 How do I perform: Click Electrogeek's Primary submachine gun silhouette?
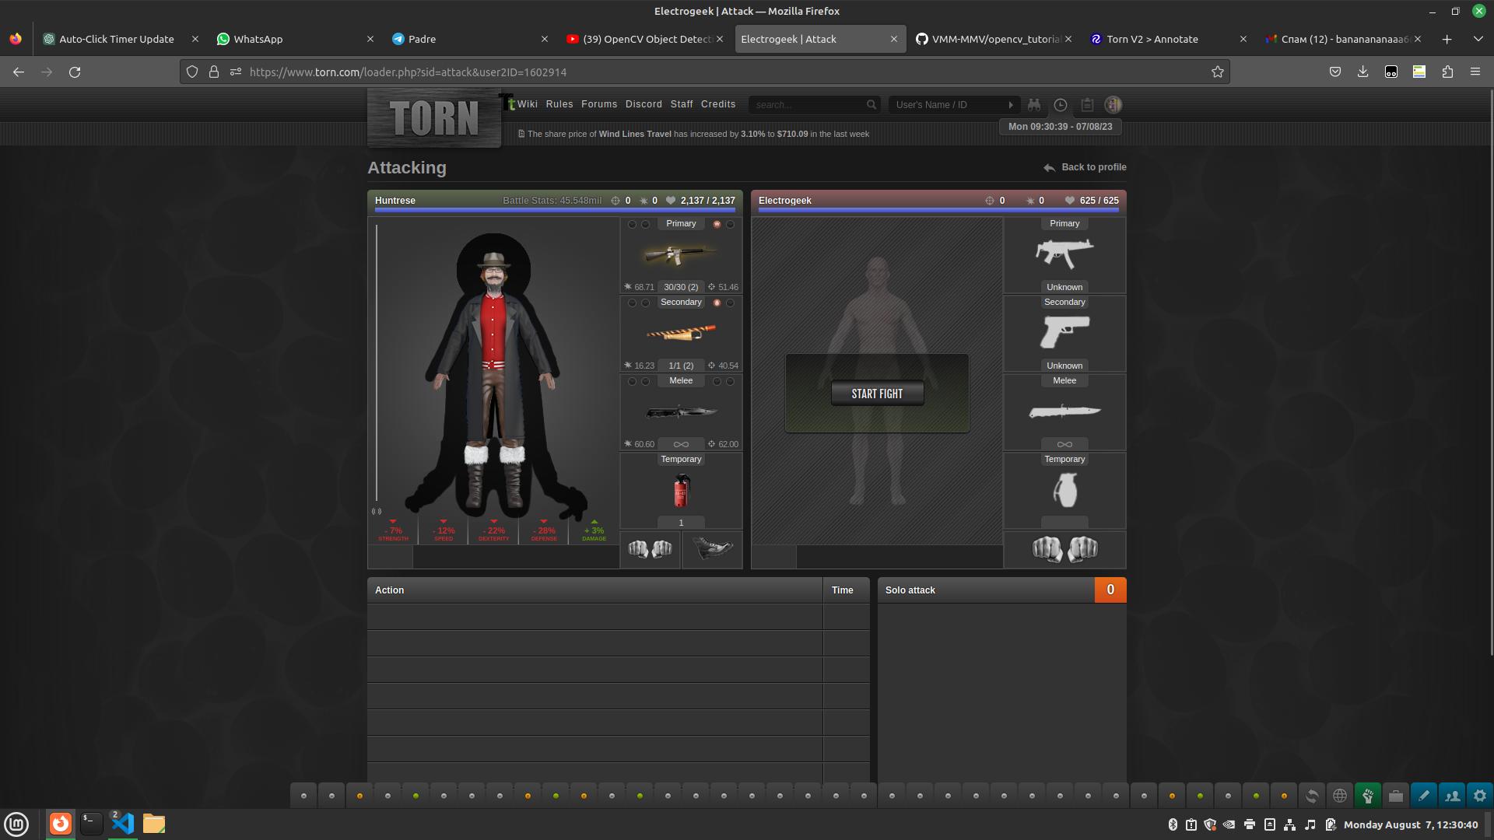click(x=1064, y=254)
